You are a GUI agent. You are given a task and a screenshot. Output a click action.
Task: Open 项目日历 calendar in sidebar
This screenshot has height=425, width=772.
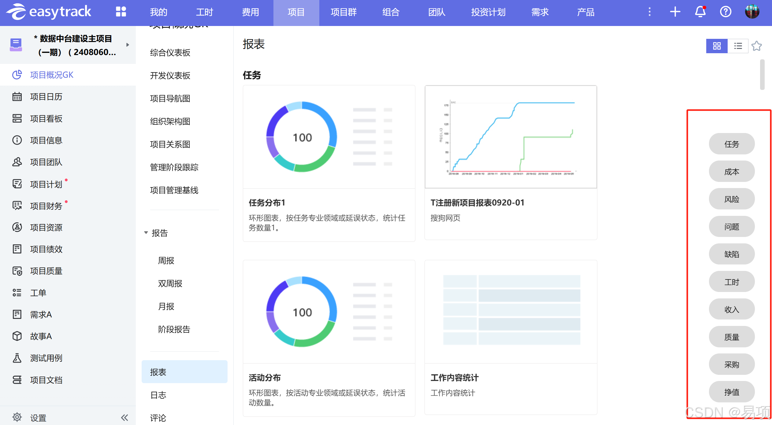pos(46,97)
